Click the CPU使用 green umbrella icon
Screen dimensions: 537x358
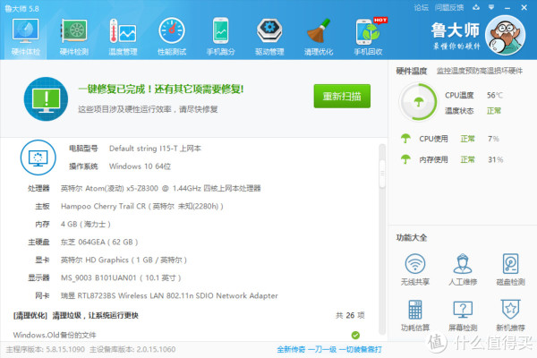(405, 139)
